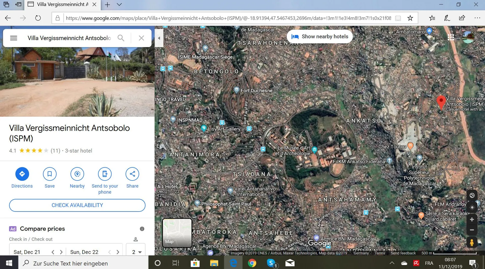
Task: Click the Pegman Street View icon
Action: [x=472, y=242]
